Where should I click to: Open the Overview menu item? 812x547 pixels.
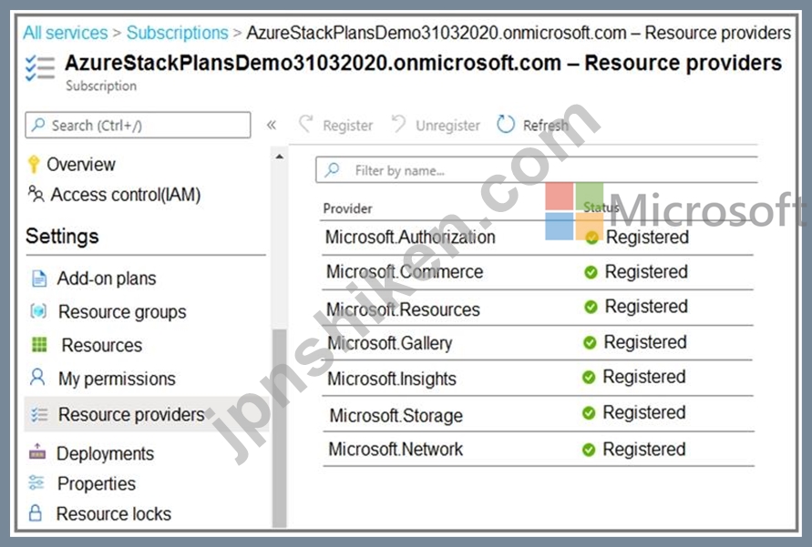pos(81,165)
